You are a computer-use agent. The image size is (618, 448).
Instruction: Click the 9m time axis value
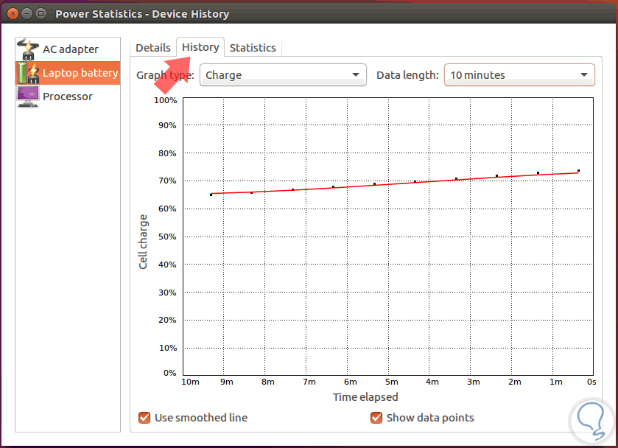pyautogui.click(x=227, y=382)
